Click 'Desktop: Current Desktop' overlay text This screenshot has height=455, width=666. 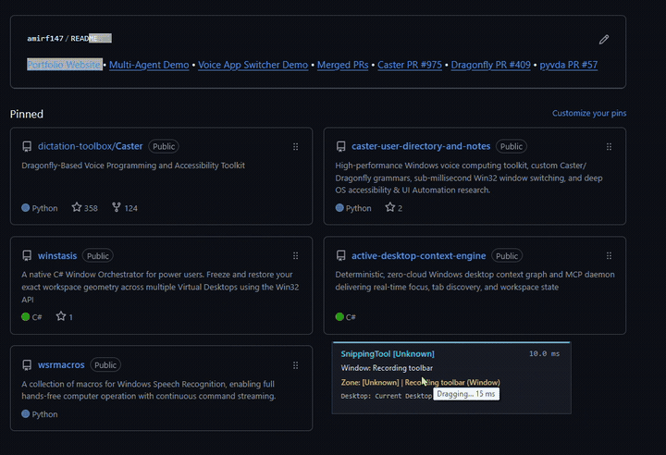pos(386,396)
